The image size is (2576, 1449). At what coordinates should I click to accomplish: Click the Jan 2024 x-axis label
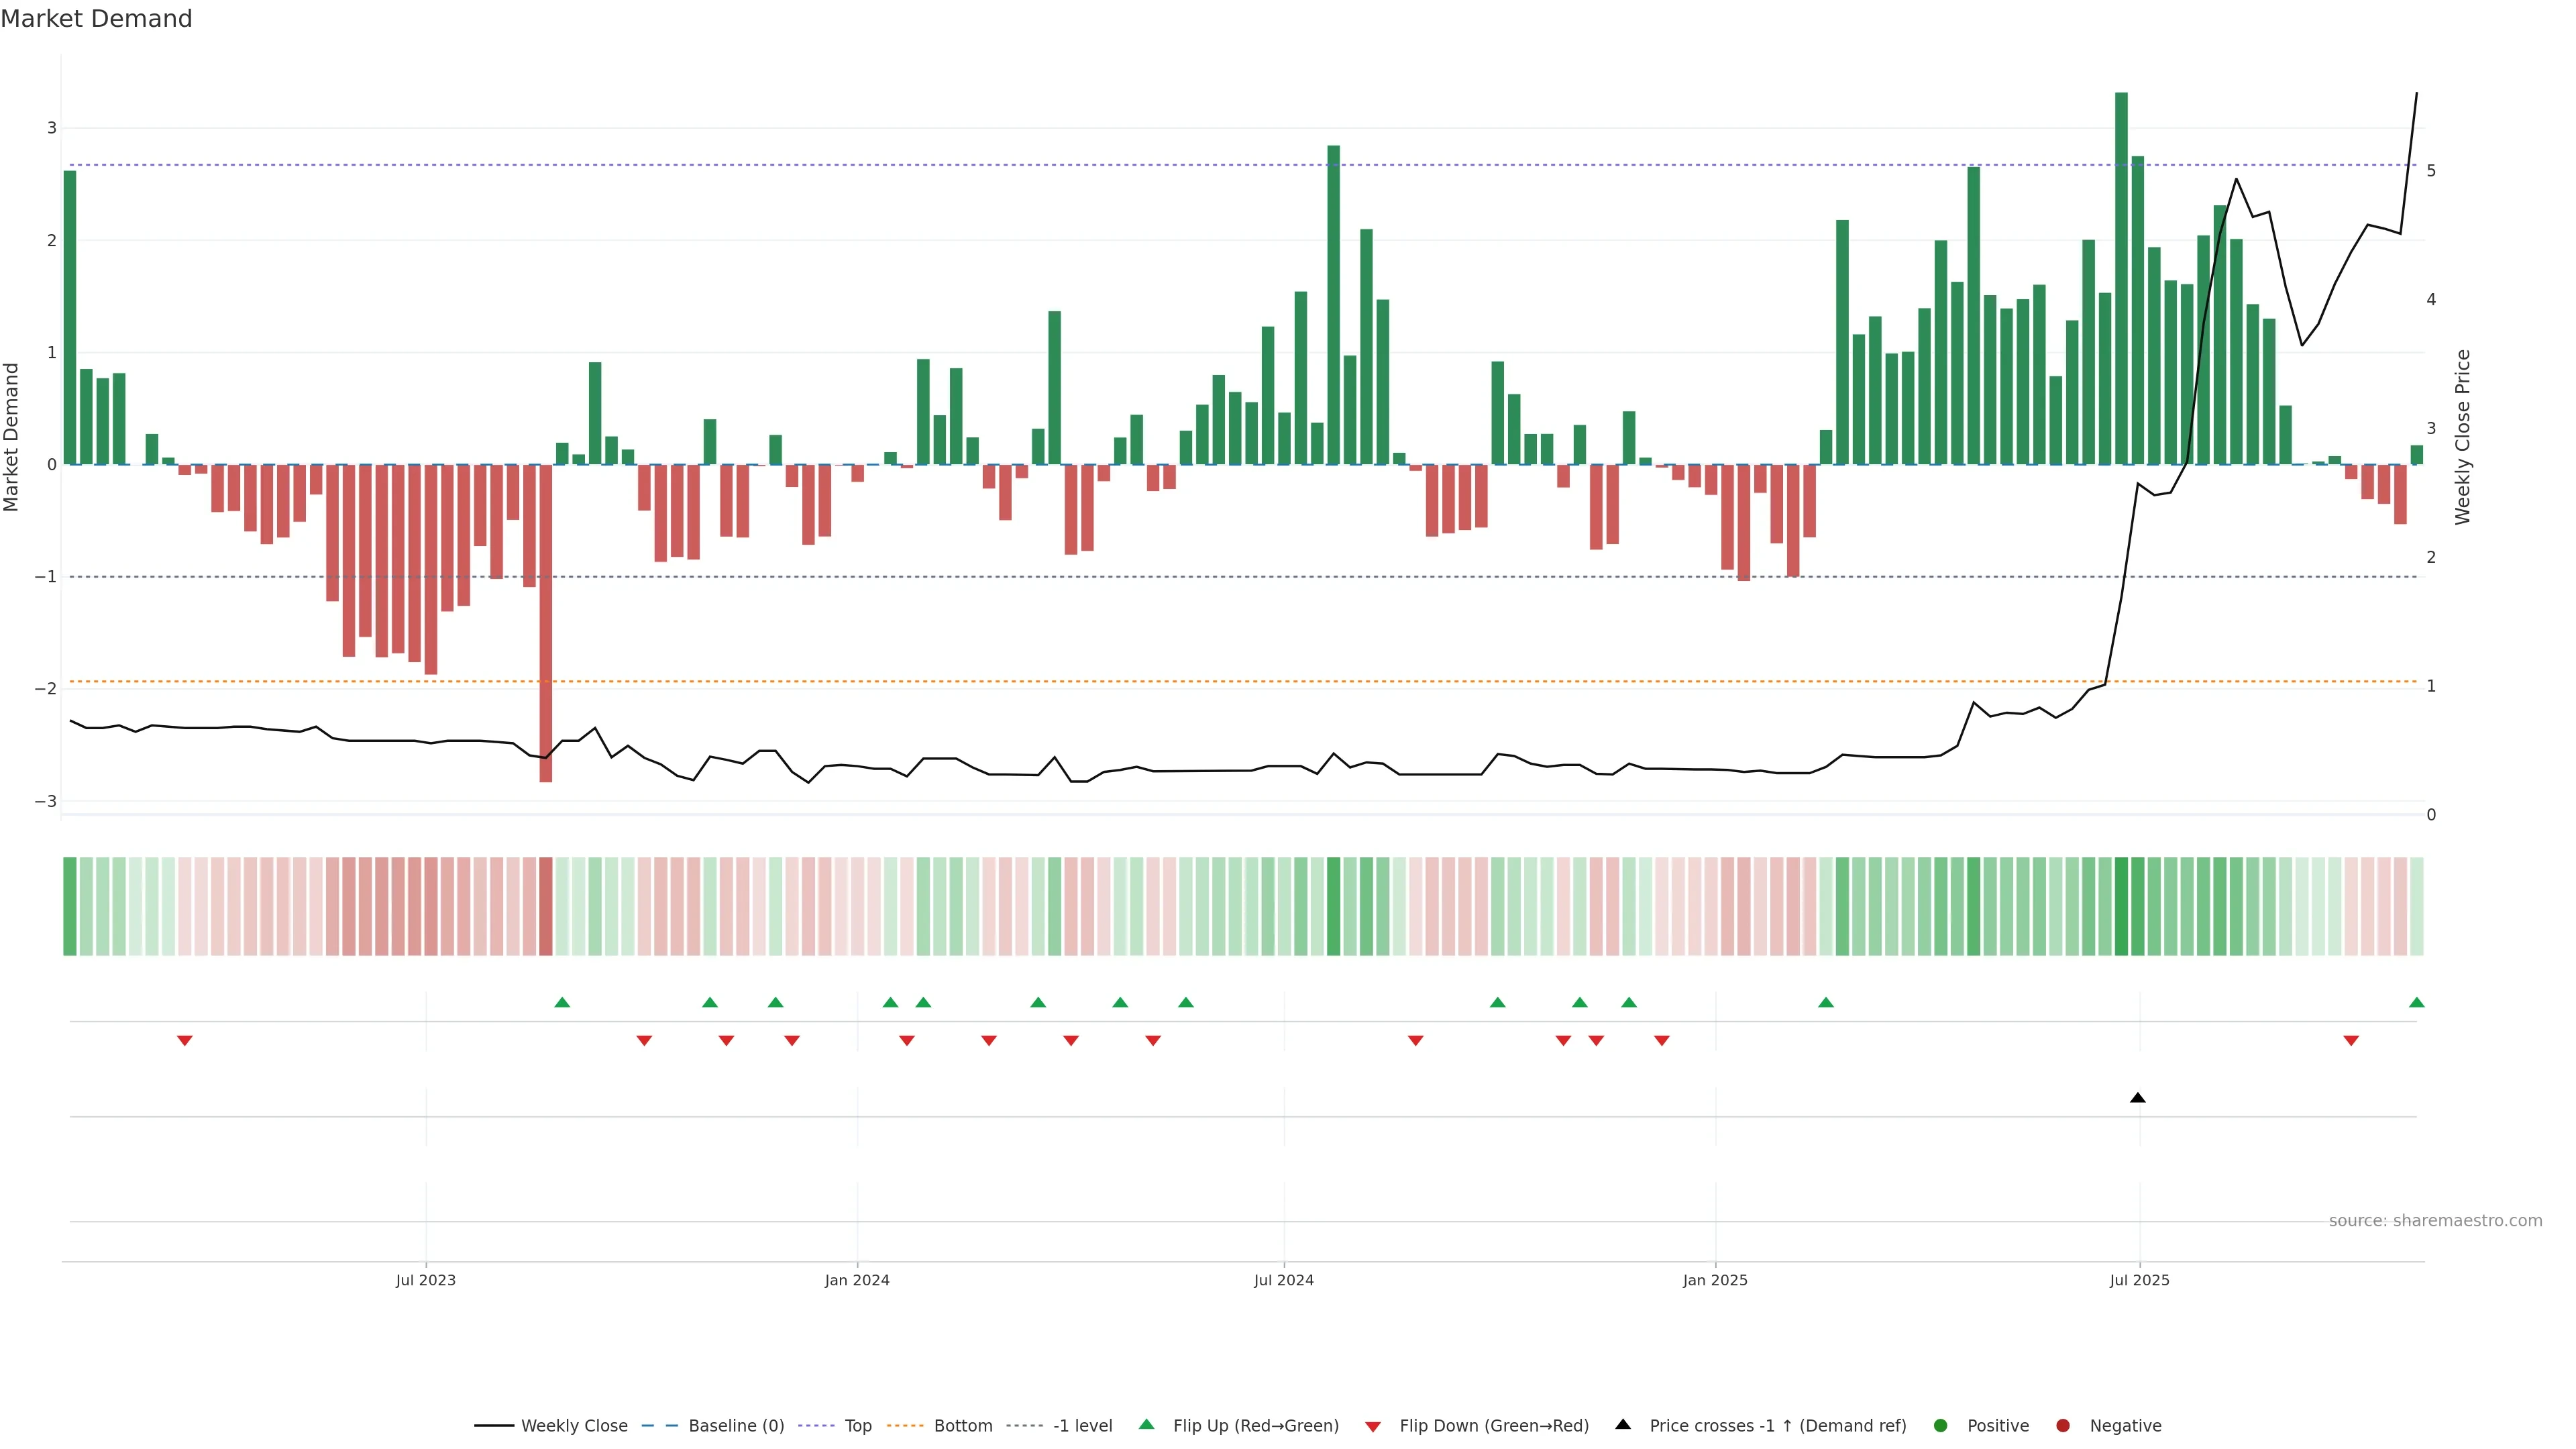click(x=857, y=1280)
